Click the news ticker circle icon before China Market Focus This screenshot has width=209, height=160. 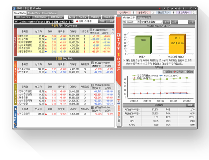click(x=16, y=22)
